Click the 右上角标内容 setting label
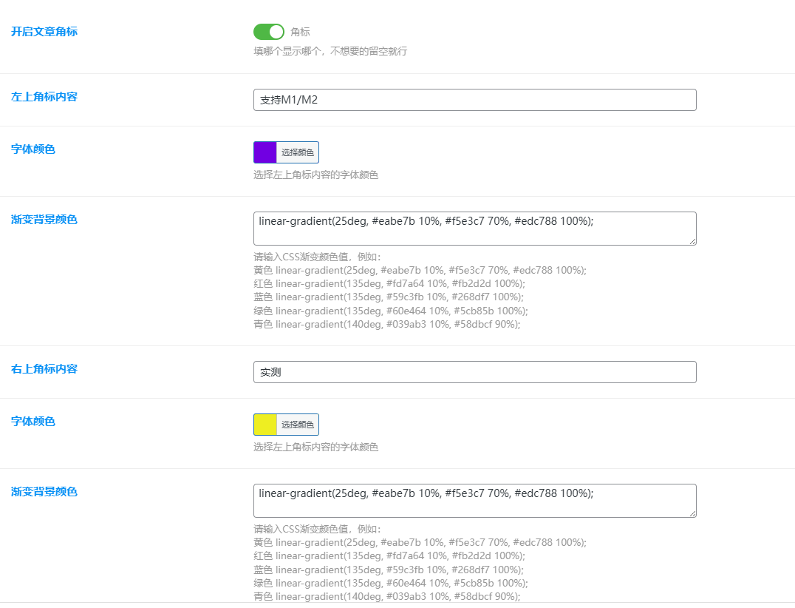 pos(44,369)
